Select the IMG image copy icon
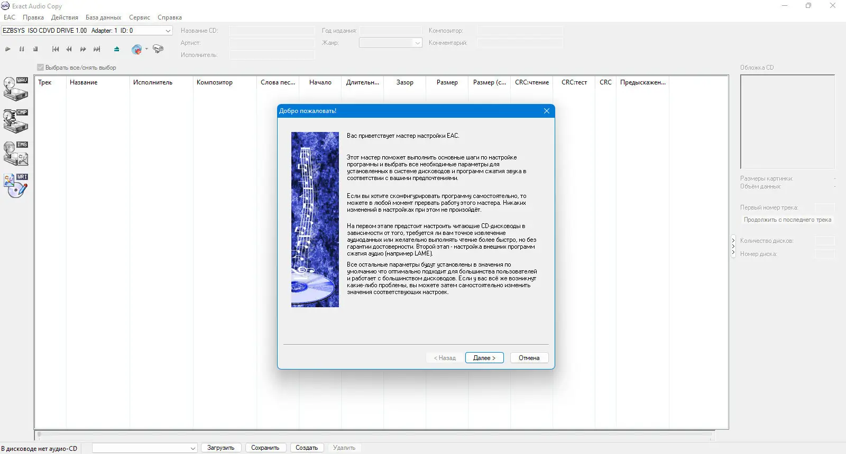The image size is (846, 454). pos(16,153)
